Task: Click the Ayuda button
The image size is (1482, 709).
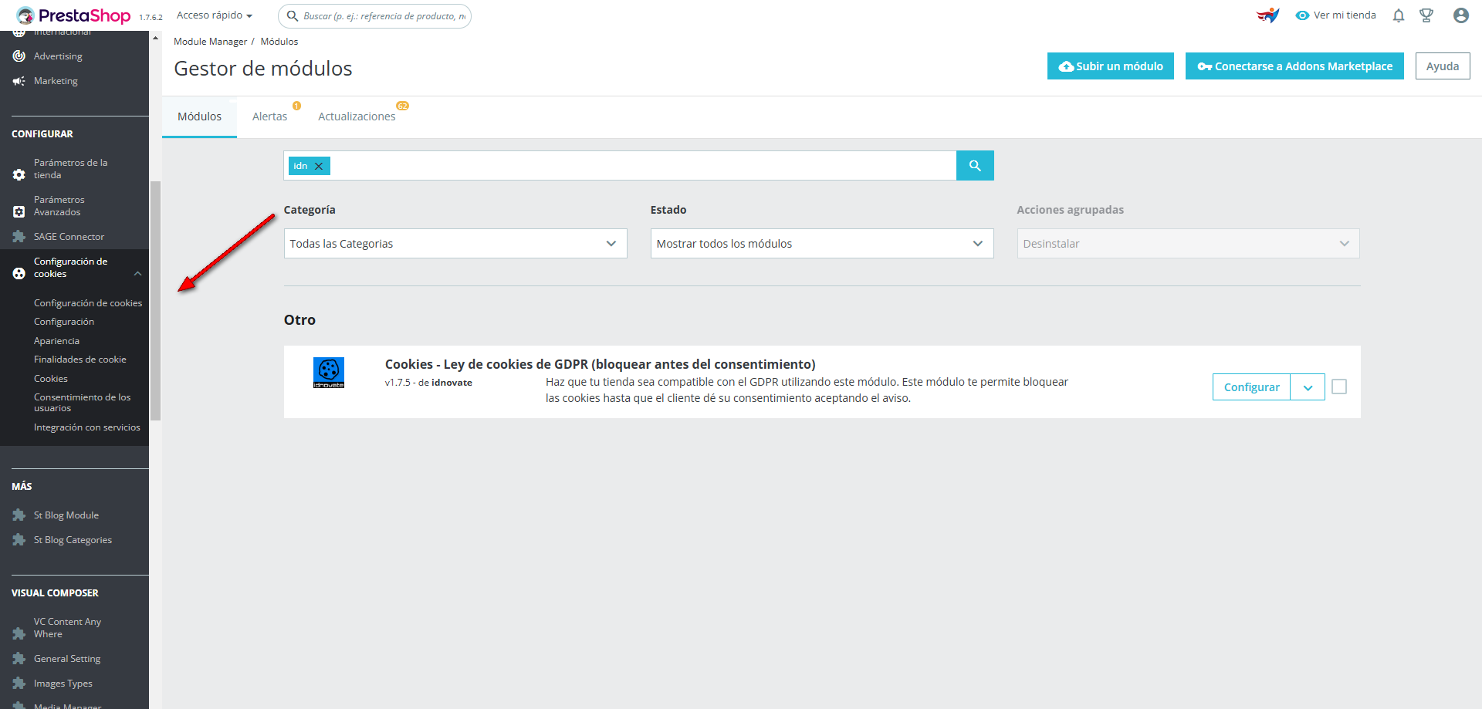Action: pyautogui.click(x=1443, y=66)
